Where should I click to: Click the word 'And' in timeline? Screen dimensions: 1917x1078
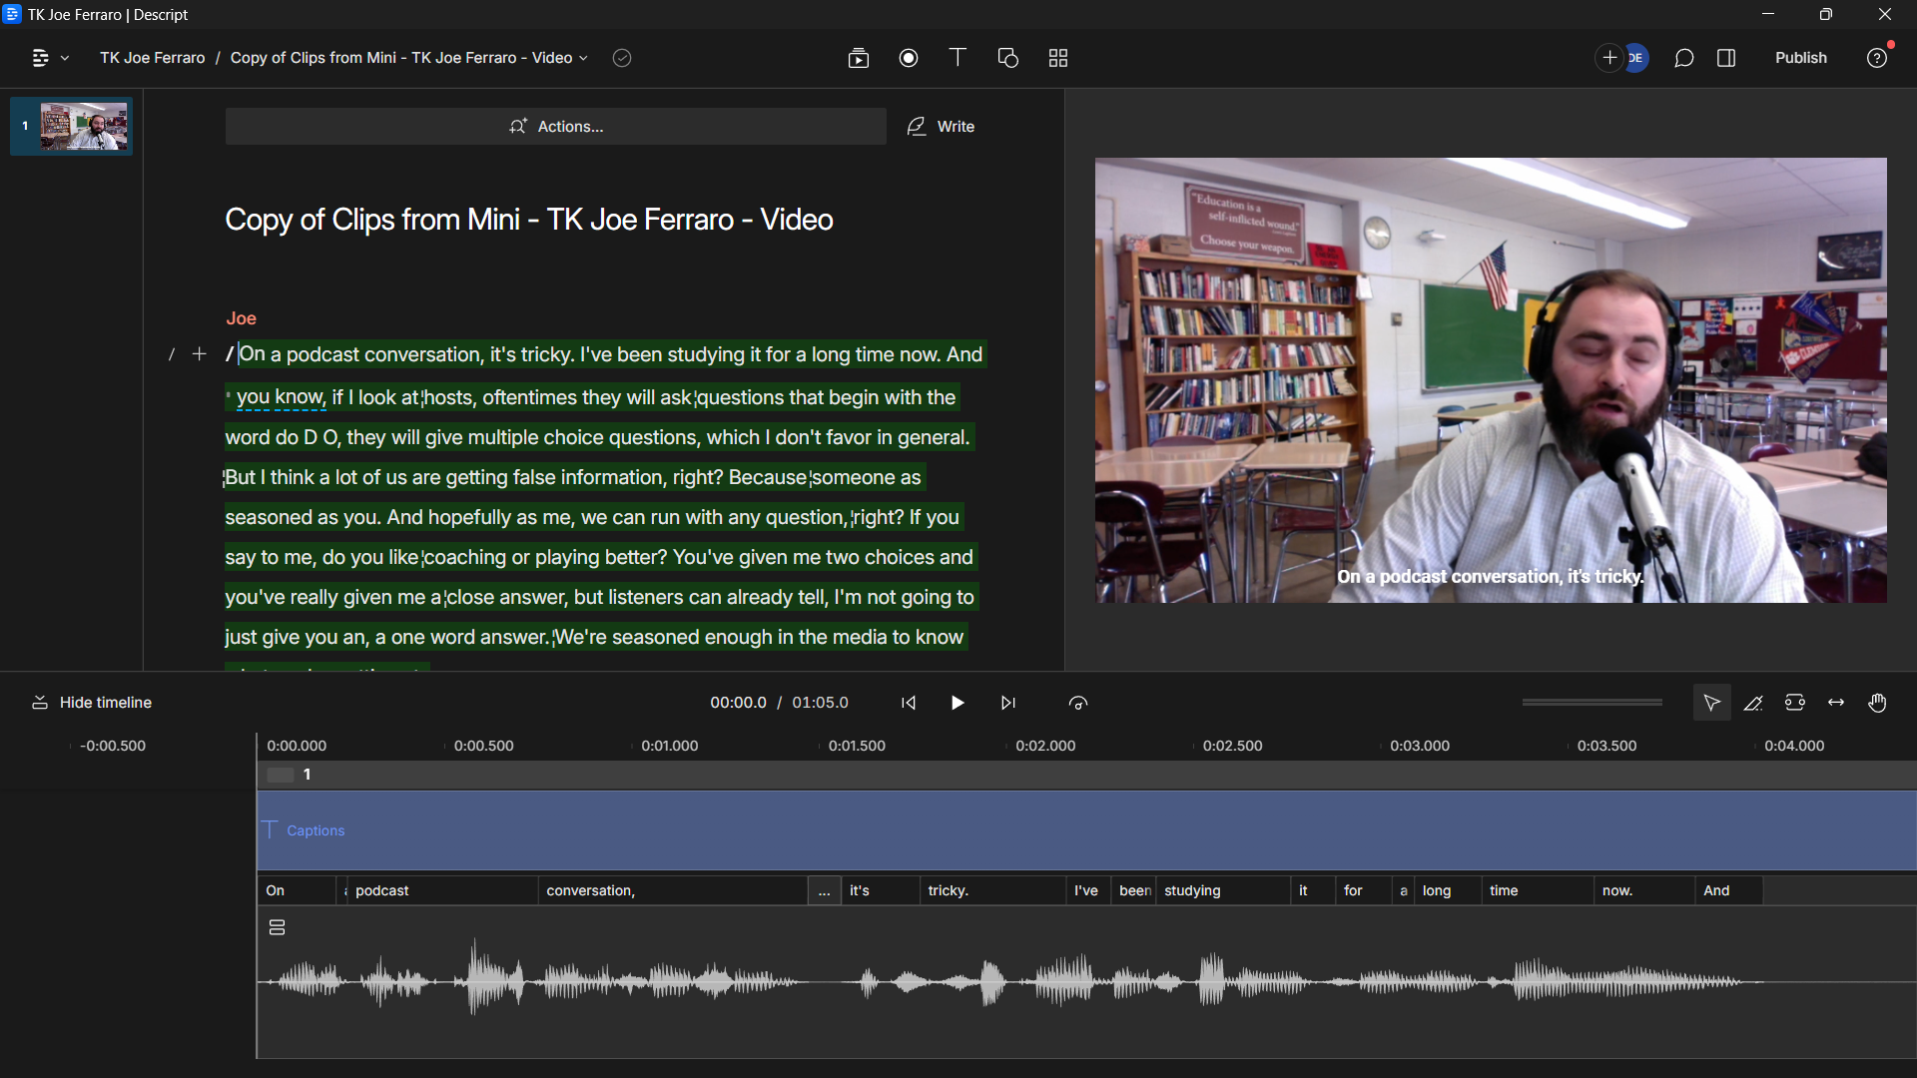(1729, 890)
